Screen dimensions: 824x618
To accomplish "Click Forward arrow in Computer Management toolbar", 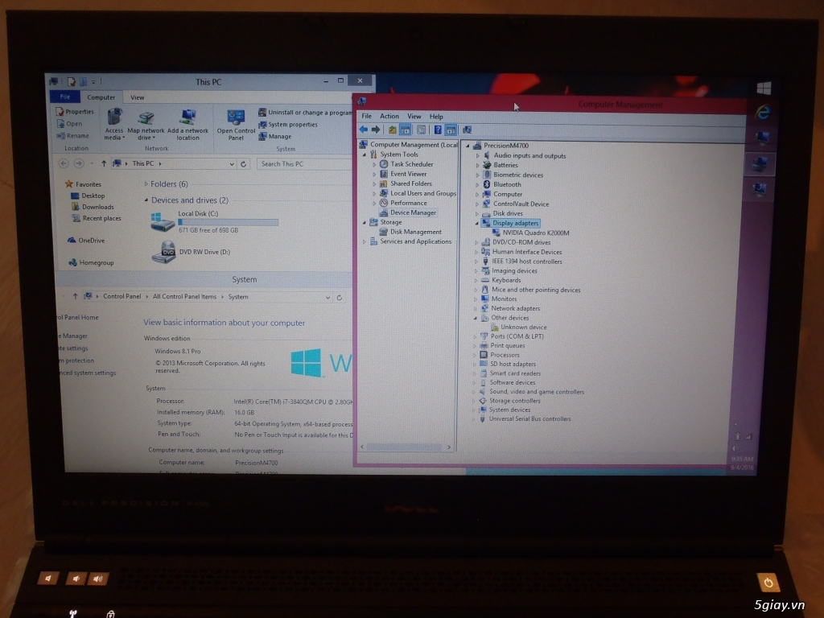I will click(376, 130).
